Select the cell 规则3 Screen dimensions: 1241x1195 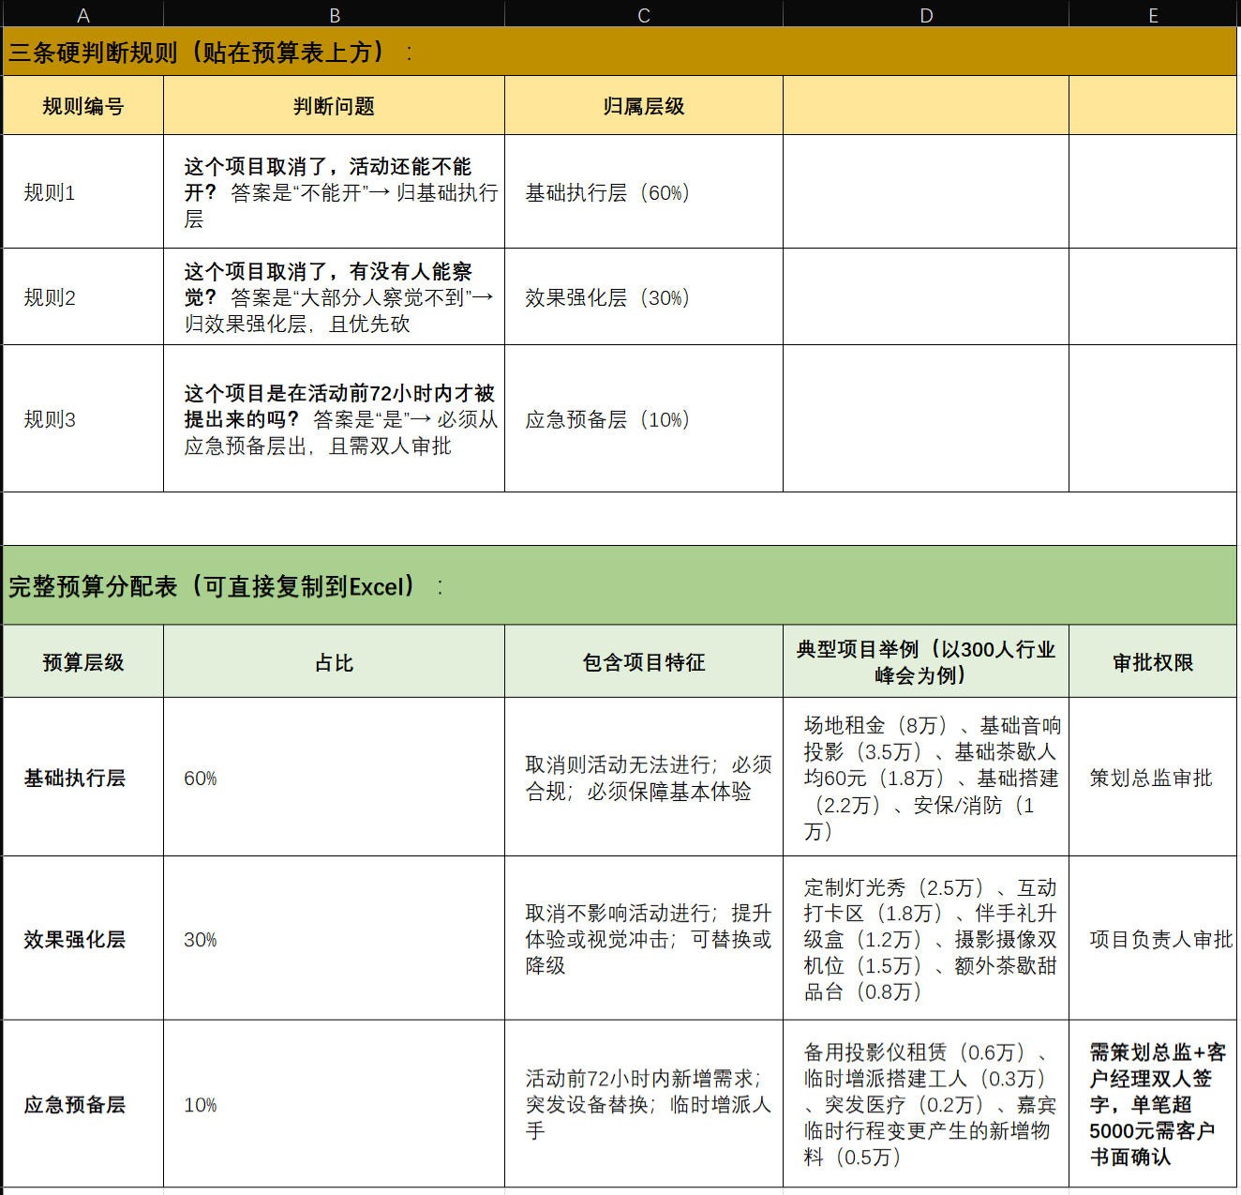(x=83, y=419)
